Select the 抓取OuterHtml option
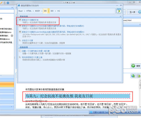 (53, 32)
